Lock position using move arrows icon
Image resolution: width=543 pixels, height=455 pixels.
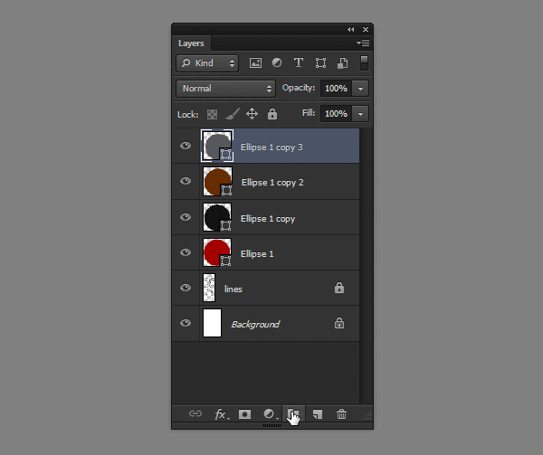[x=252, y=114]
